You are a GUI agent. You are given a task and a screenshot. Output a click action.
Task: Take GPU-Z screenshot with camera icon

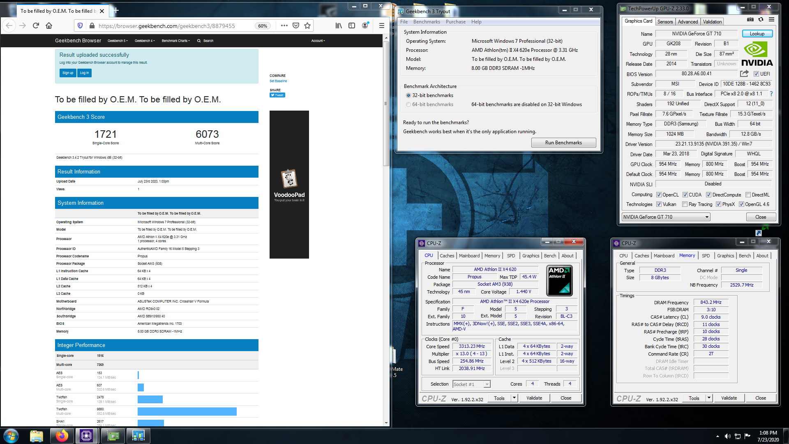click(x=750, y=19)
